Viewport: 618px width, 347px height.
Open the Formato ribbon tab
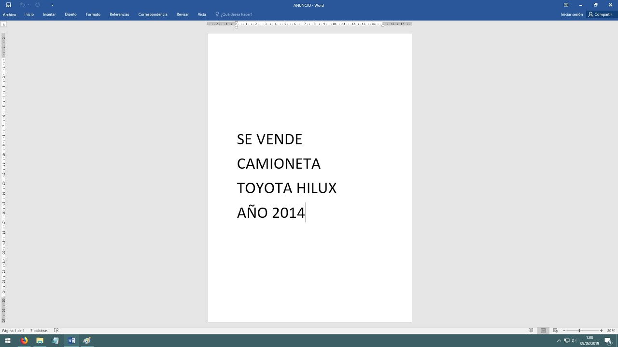pos(93,14)
